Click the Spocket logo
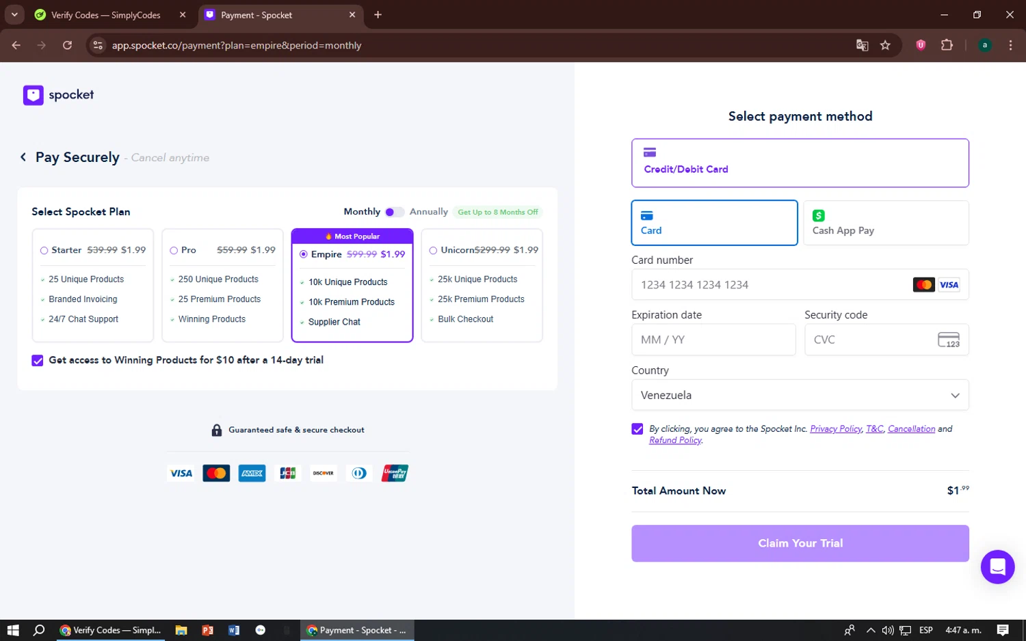 coord(59,95)
